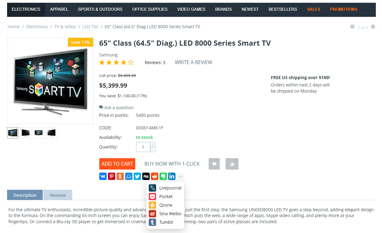Go to next product arrow

pos(373,27)
